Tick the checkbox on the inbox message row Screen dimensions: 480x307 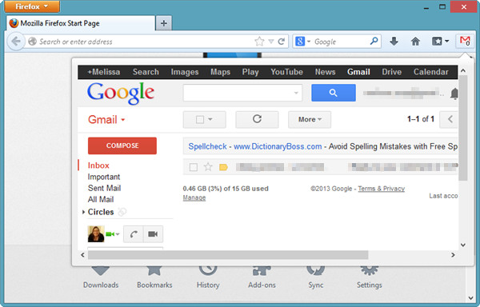tap(194, 167)
